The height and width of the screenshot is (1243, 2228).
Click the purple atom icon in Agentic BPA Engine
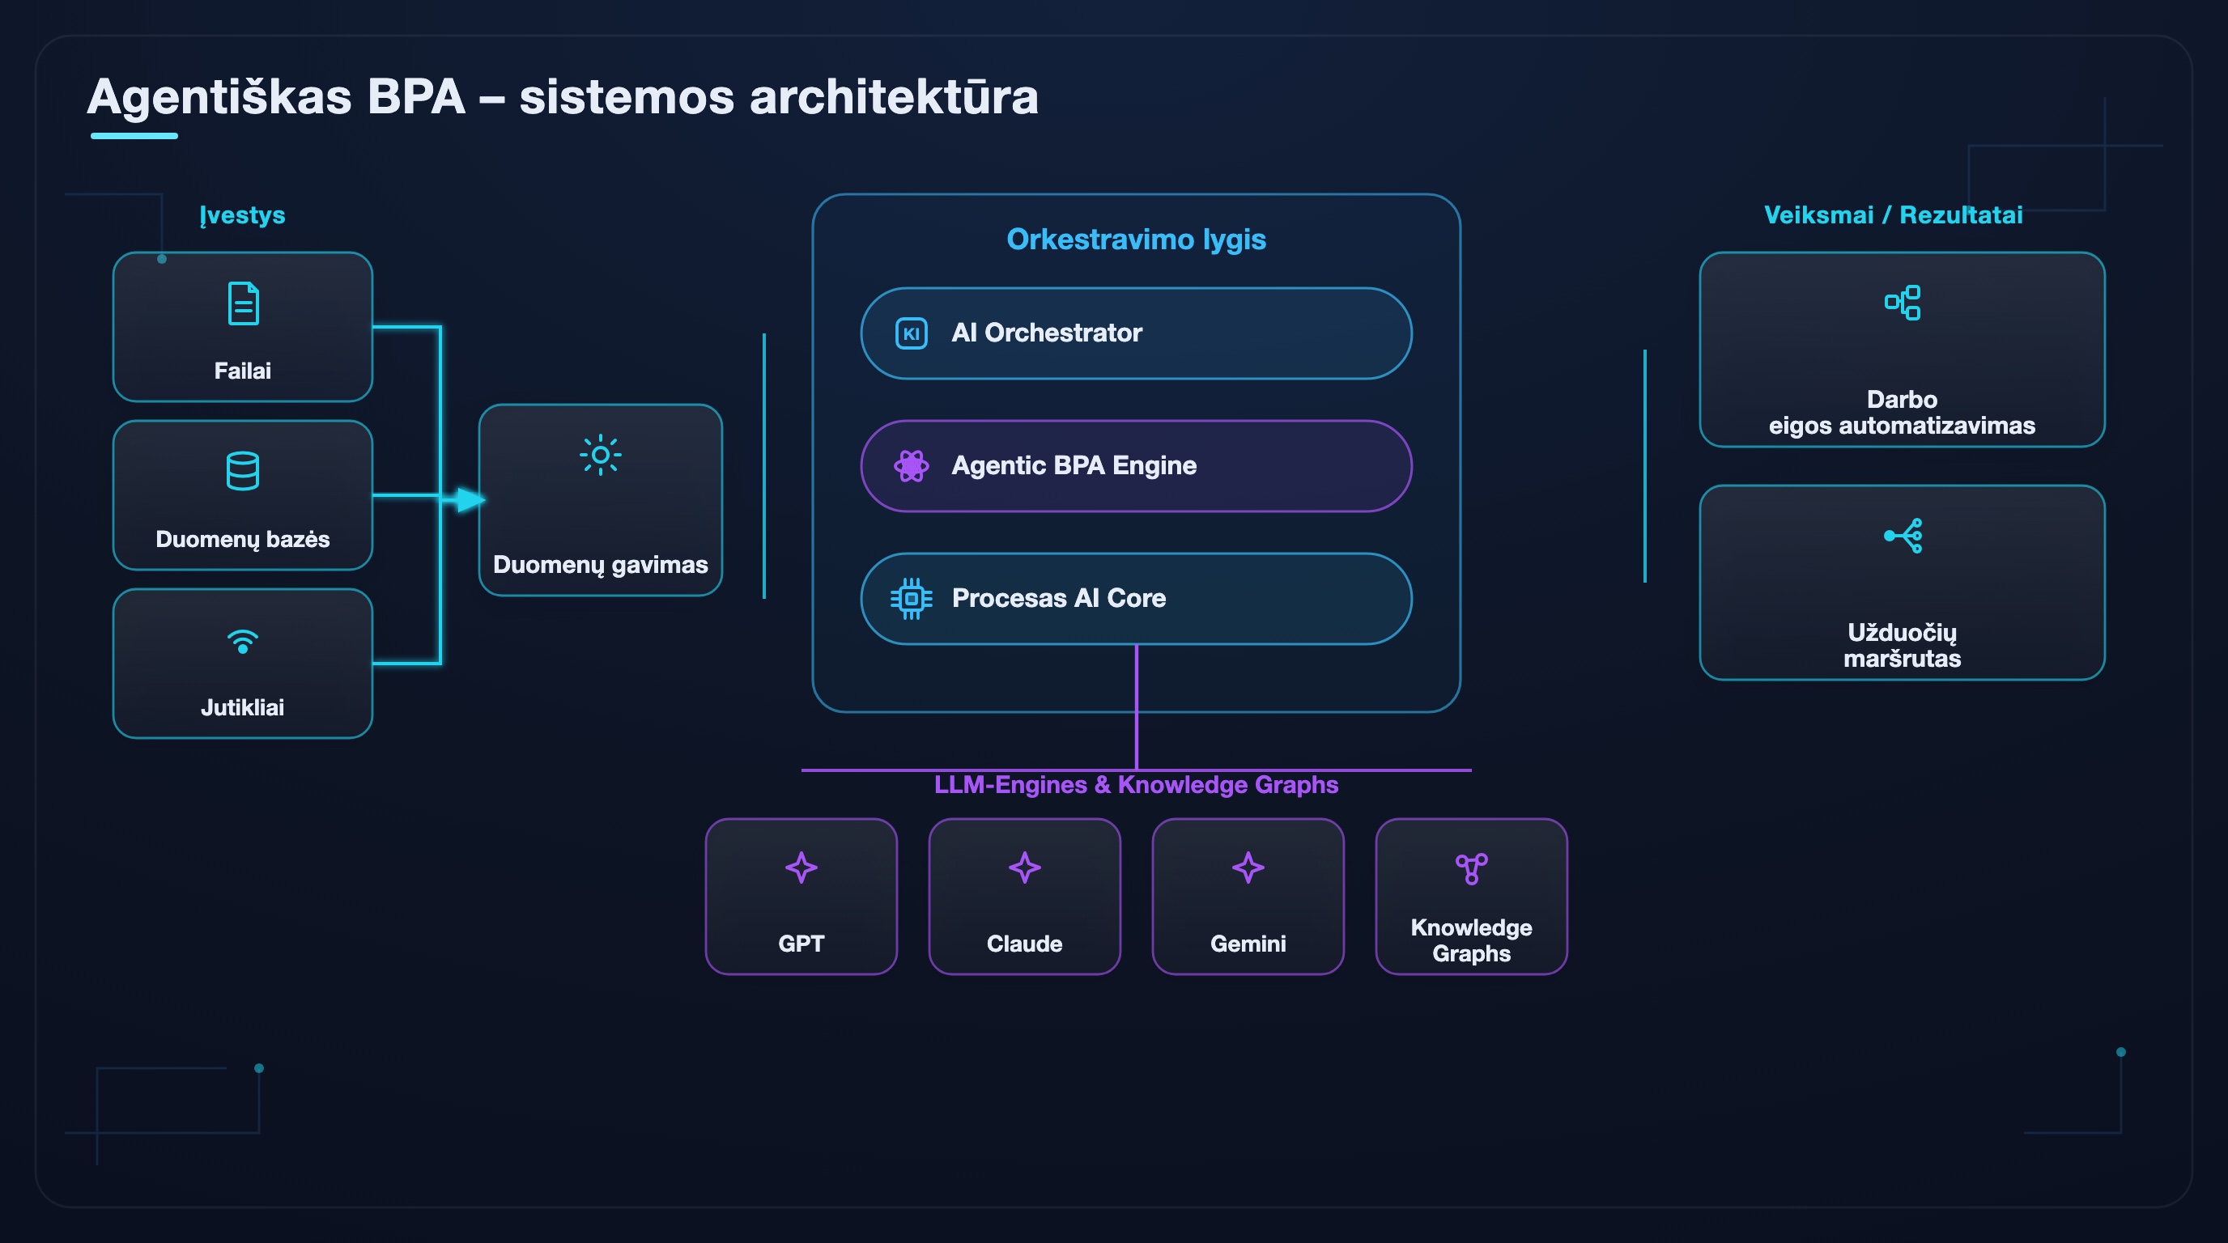click(x=911, y=466)
